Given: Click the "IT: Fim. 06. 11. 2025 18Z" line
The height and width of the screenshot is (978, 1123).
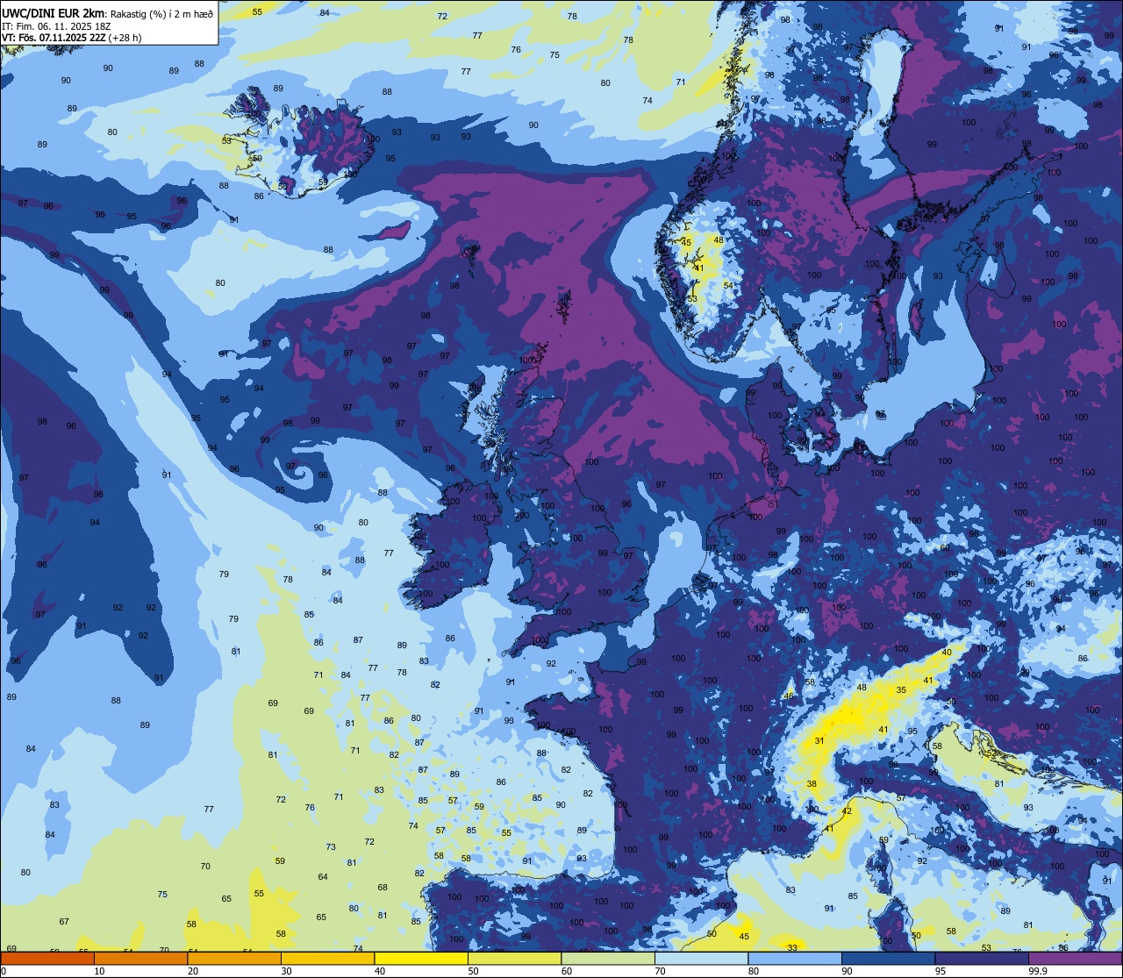Looking at the screenshot, I should (x=55, y=26).
